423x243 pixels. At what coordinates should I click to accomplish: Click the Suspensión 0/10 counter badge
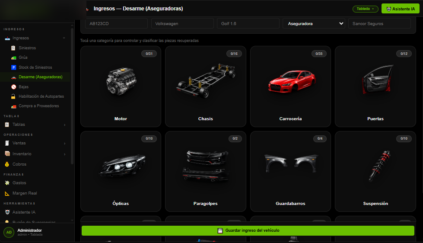point(404,138)
